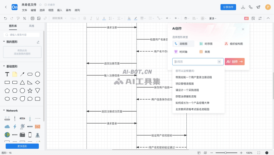
Task: Click the download icon in header
Action: (243, 7)
